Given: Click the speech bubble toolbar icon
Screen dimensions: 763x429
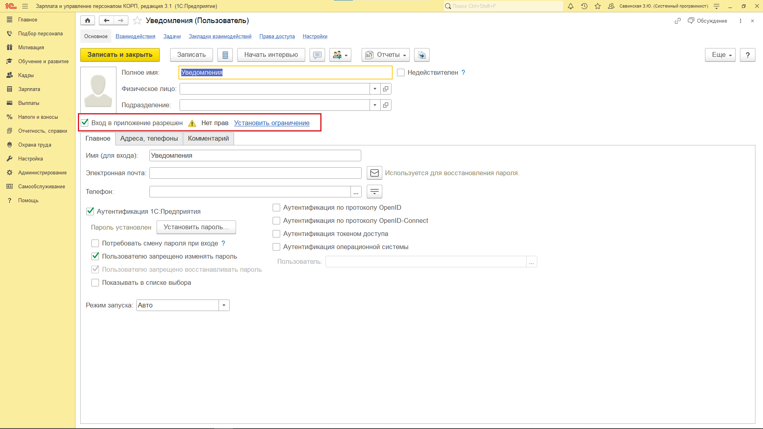Looking at the screenshot, I should 317,55.
